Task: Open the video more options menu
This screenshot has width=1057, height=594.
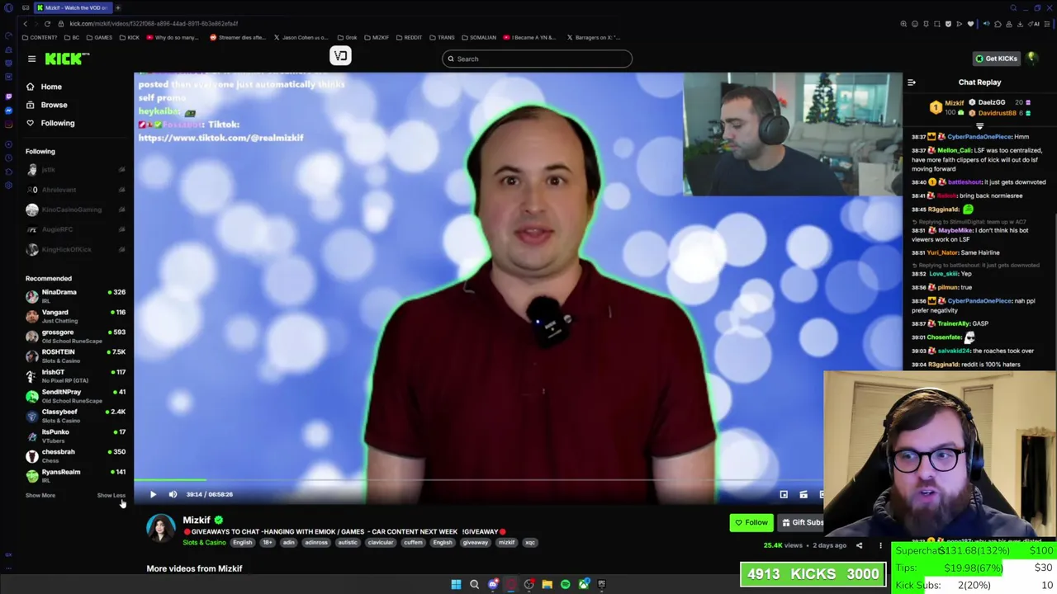Action: click(880, 545)
